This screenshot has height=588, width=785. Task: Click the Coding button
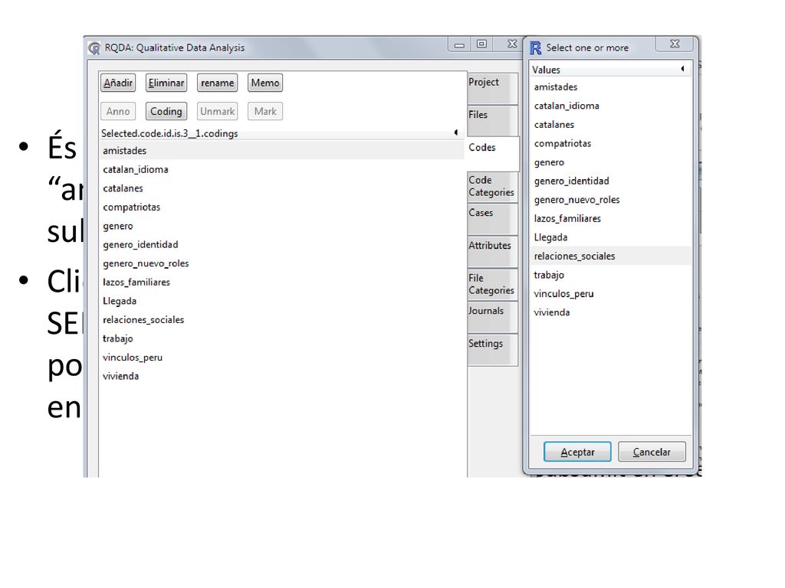tap(166, 112)
